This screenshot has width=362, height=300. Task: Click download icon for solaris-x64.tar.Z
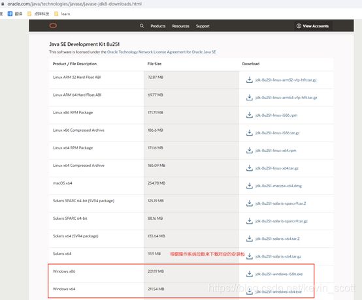click(x=250, y=239)
